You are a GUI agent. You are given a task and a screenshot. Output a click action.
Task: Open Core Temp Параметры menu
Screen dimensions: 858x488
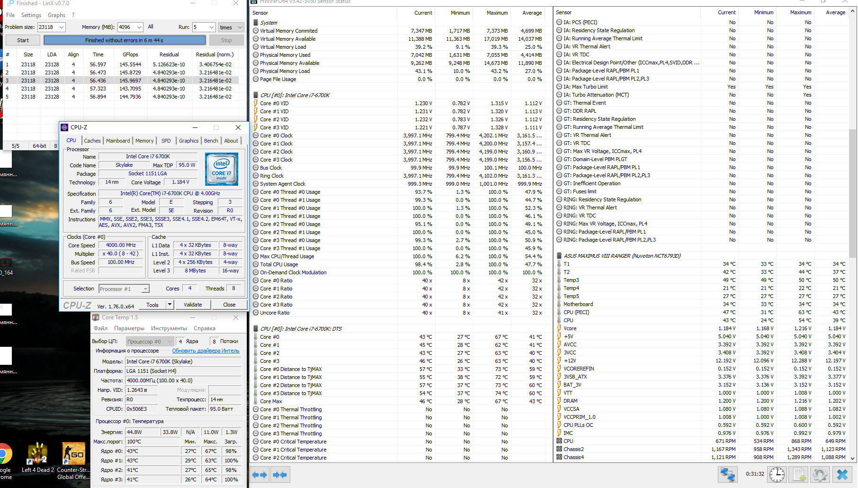(x=129, y=328)
